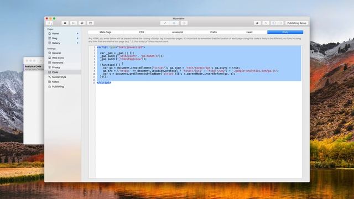Click the plus Add page toolbar button
The width and height of the screenshot is (354, 199).
pos(49,23)
